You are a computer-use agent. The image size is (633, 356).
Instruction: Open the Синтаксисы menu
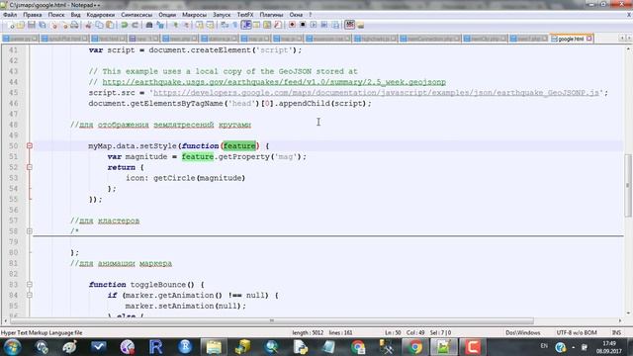pos(136,15)
